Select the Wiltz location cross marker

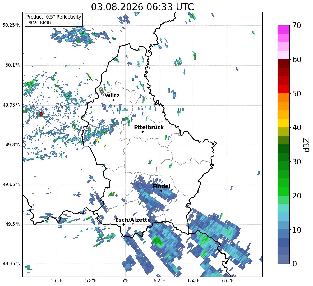point(114,100)
